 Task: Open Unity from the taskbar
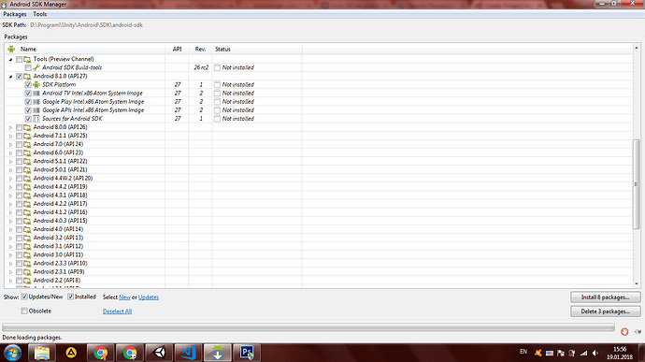tap(159, 353)
